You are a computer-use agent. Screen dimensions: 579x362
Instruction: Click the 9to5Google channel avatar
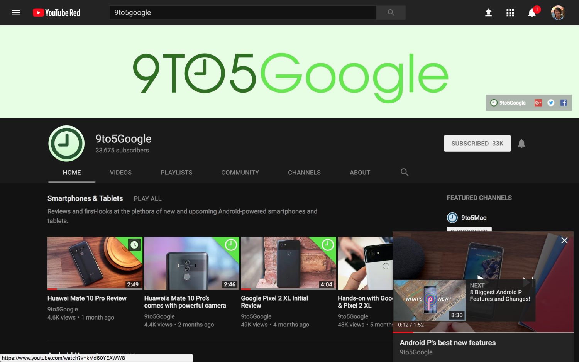(x=66, y=144)
